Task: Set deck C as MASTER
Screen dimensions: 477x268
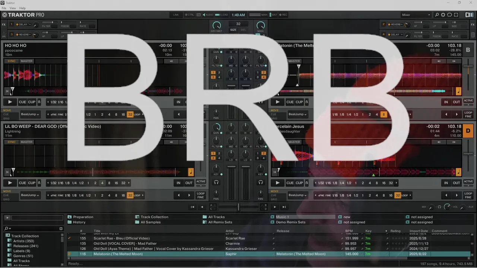Action: click(26, 142)
